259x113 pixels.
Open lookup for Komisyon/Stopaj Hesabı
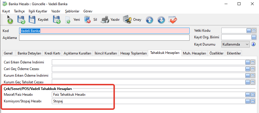click(247, 101)
